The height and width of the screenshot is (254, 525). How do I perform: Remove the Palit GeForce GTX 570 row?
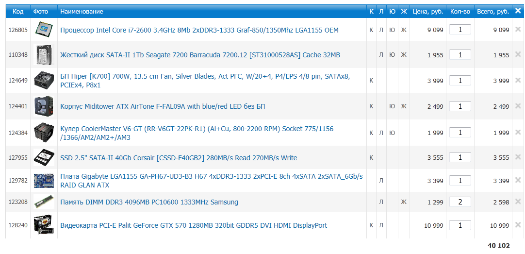point(518,225)
